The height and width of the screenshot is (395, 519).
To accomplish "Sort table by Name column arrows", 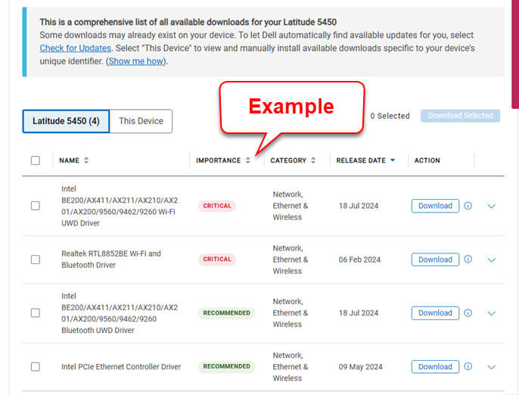I will (86, 160).
